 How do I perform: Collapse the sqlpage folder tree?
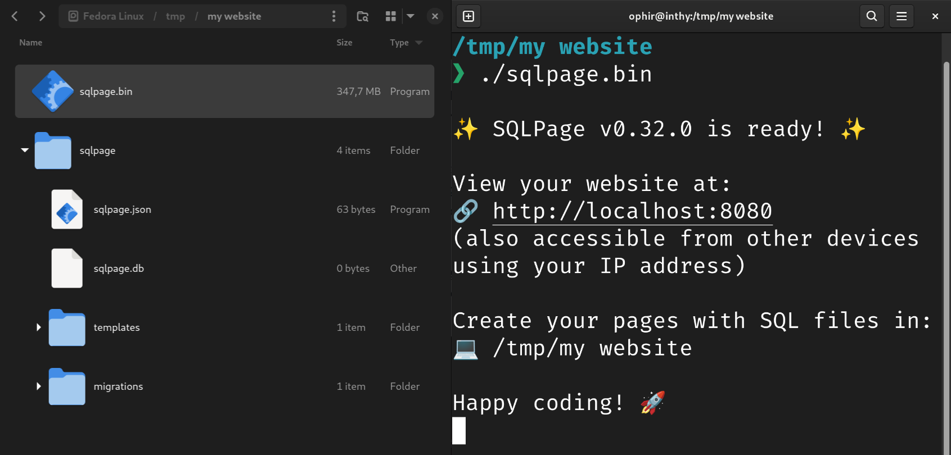pos(25,150)
